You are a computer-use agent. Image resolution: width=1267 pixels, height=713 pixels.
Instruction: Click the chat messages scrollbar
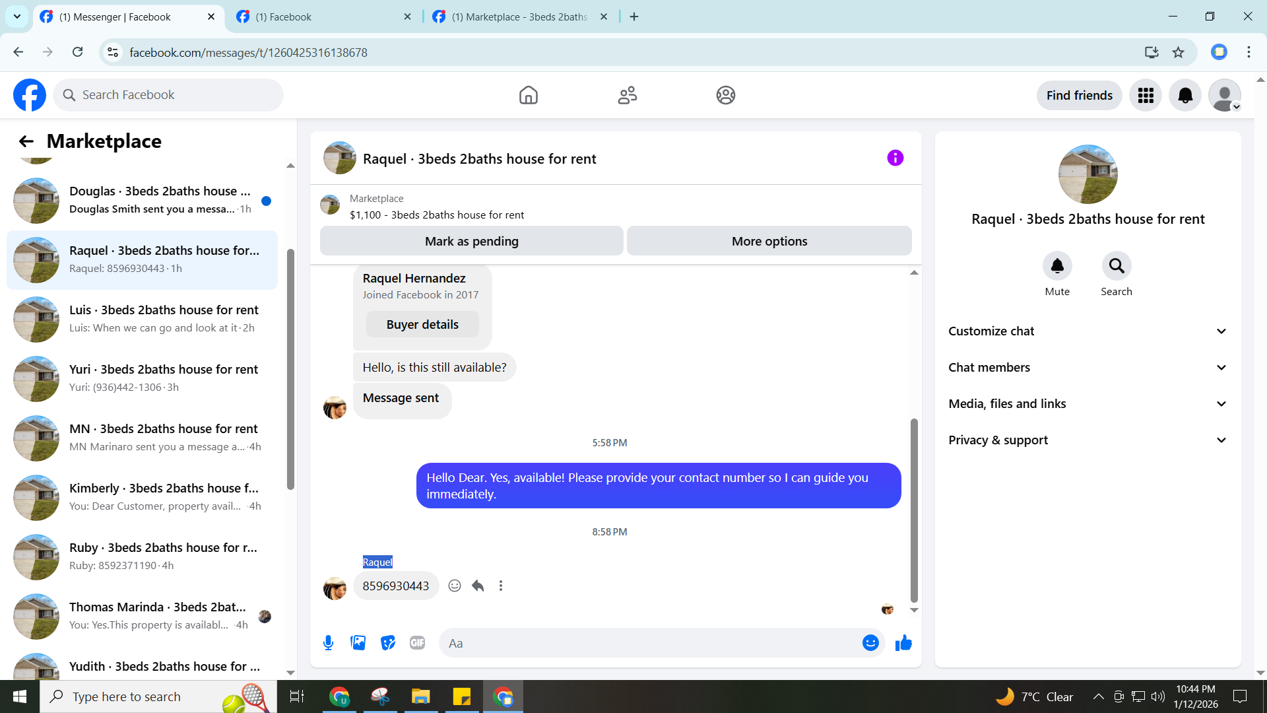coord(914,508)
